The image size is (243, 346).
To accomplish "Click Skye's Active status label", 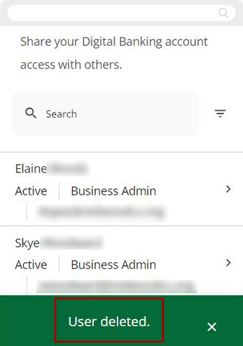I will (x=31, y=265).
